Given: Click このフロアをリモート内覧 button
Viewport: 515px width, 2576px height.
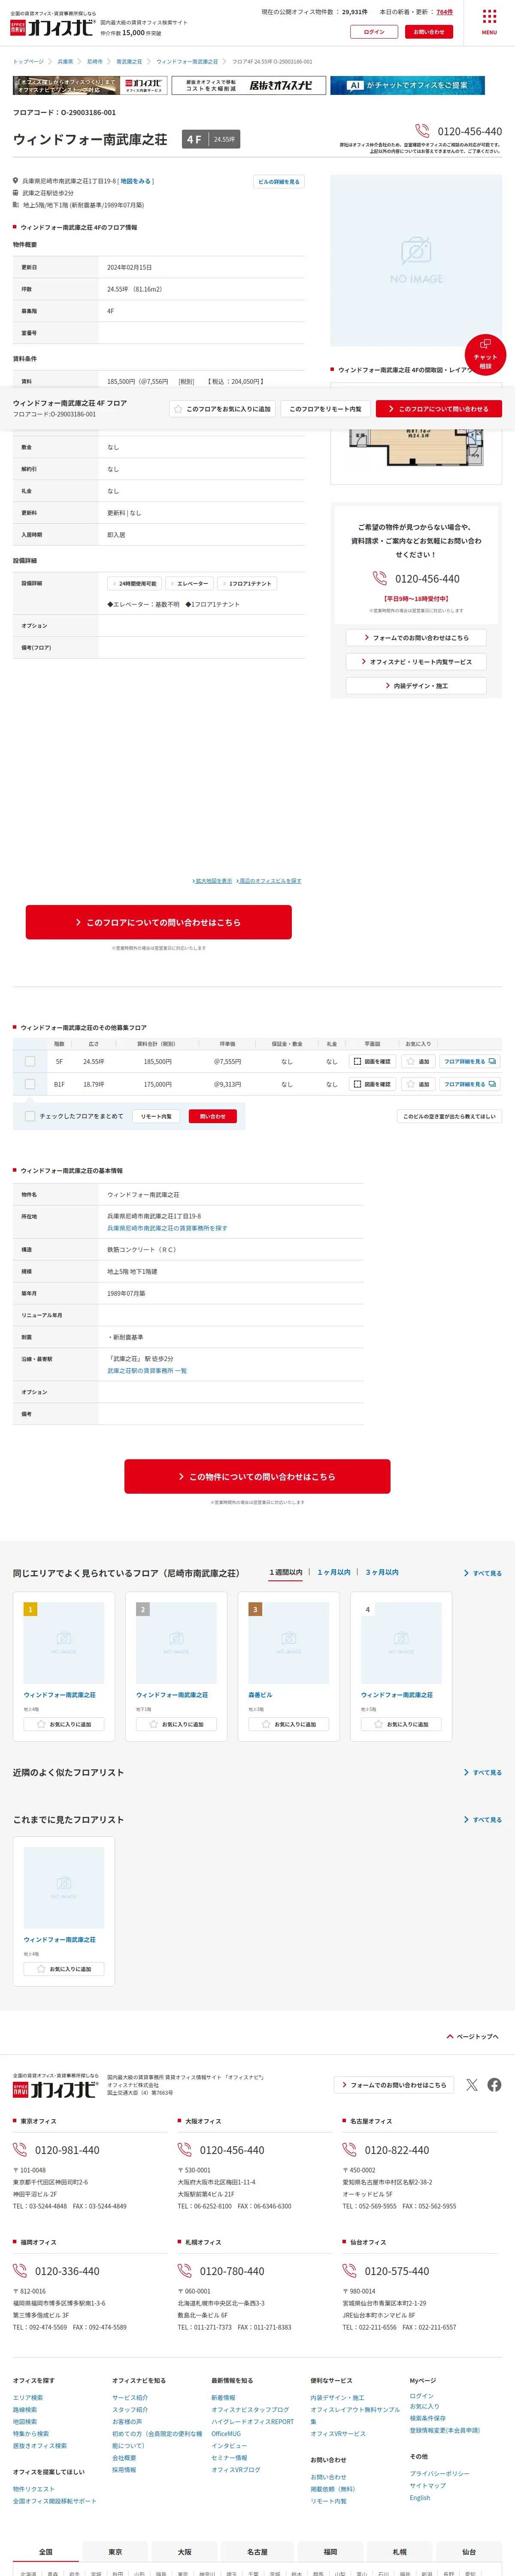Looking at the screenshot, I should (325, 409).
